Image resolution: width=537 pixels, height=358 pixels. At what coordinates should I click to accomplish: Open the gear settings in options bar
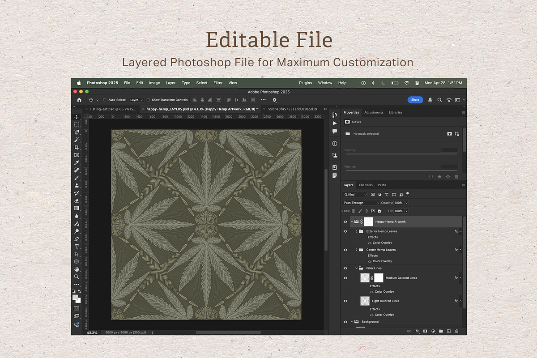pyautogui.click(x=275, y=100)
